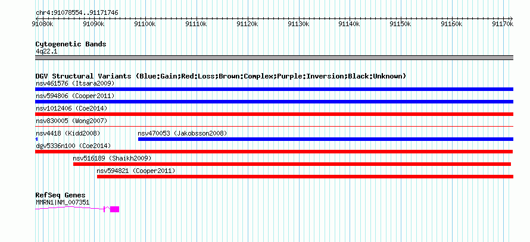Image resolution: width=530 pixels, height=242 pixels.
Task: Open nsv1012406 (Coe2014) variant label
Action: (x=71, y=108)
